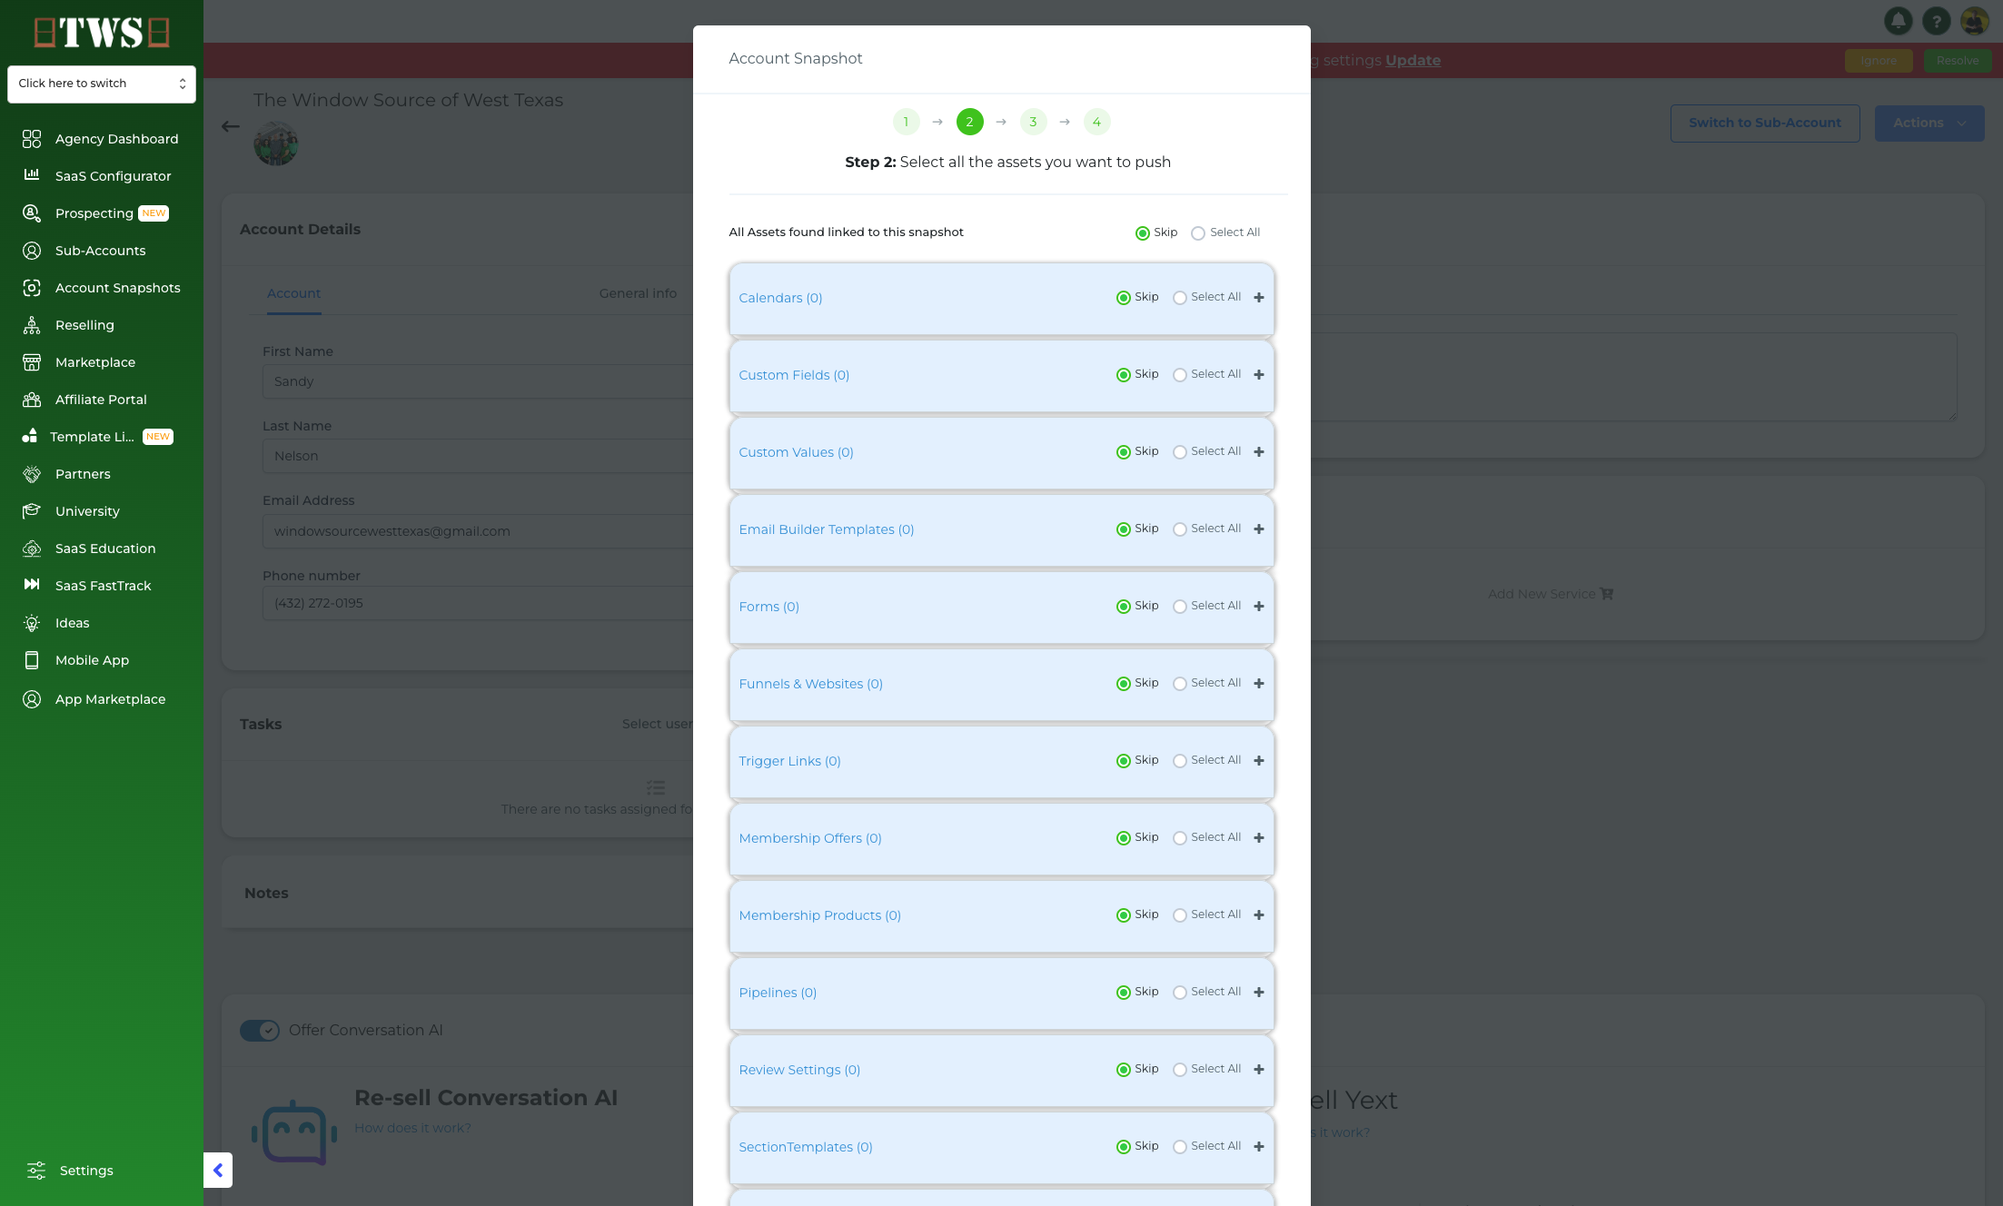Click the SaaS FastTrack forward icon
This screenshot has width=2003, height=1206.
[32, 585]
